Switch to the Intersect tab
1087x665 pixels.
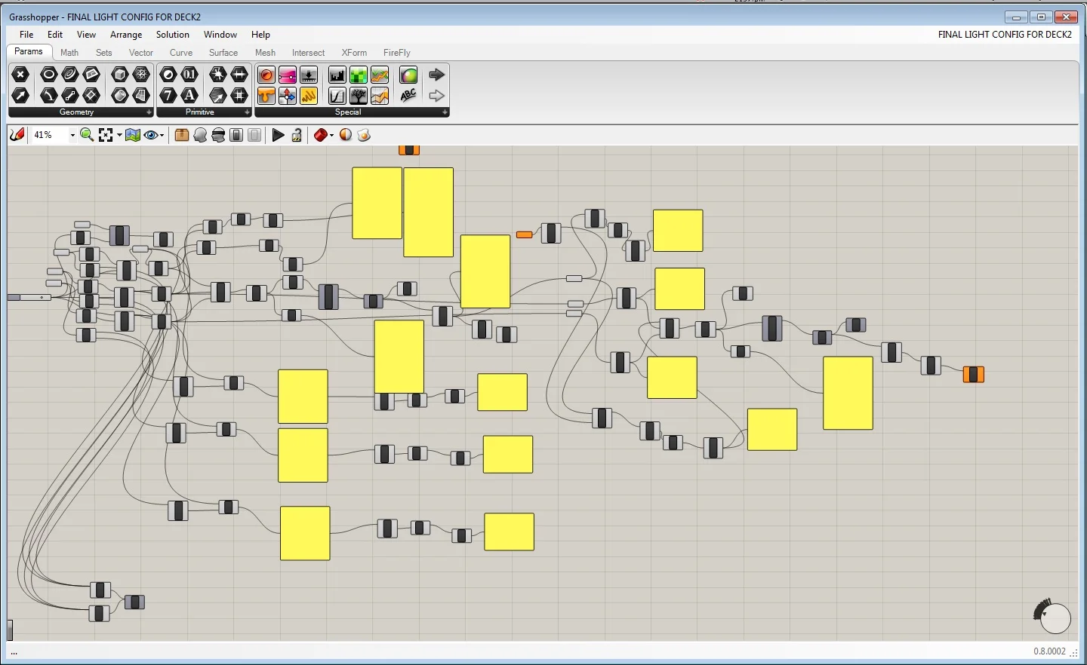[308, 53]
